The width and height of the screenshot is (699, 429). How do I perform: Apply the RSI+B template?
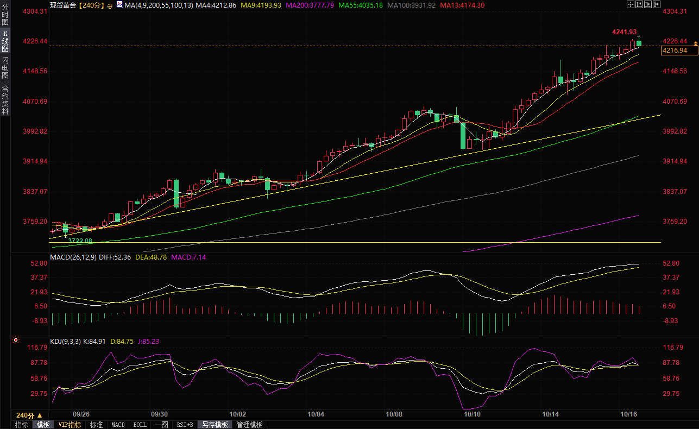click(185, 425)
